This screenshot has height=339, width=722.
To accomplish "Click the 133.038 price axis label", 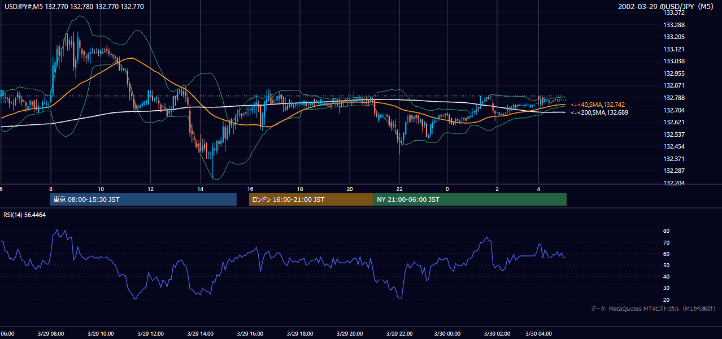I will coord(674,62).
